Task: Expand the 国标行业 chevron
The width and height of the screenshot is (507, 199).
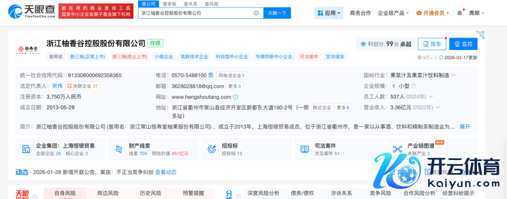Action: [x=453, y=75]
